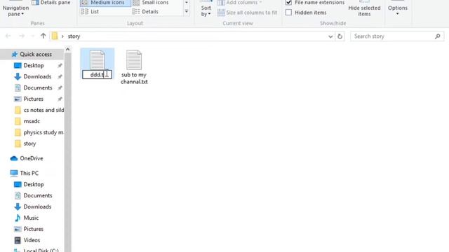Click the search magnifier icon
449x252 pixels.
(x=438, y=36)
